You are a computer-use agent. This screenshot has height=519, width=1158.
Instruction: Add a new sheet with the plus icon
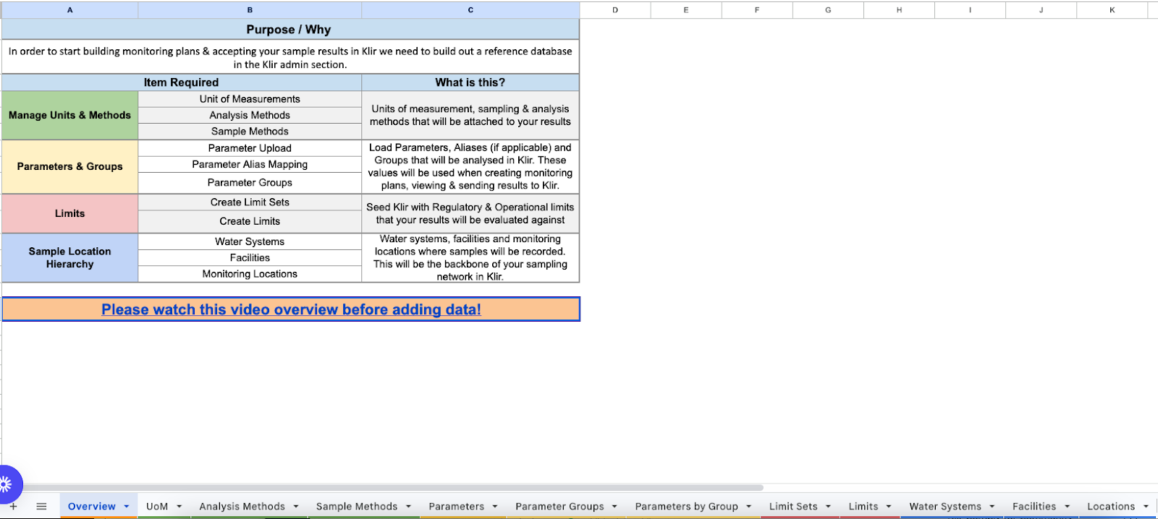[13, 506]
